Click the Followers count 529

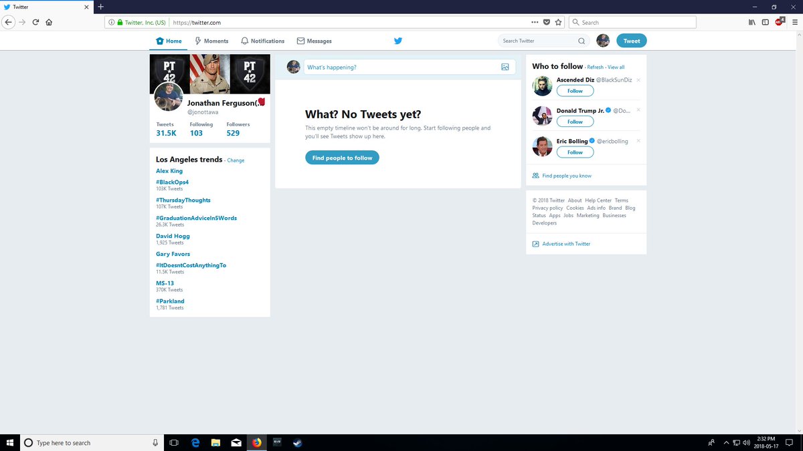coord(233,133)
